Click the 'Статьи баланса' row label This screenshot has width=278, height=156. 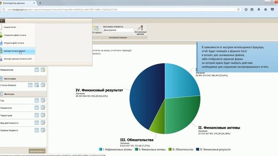8,85
